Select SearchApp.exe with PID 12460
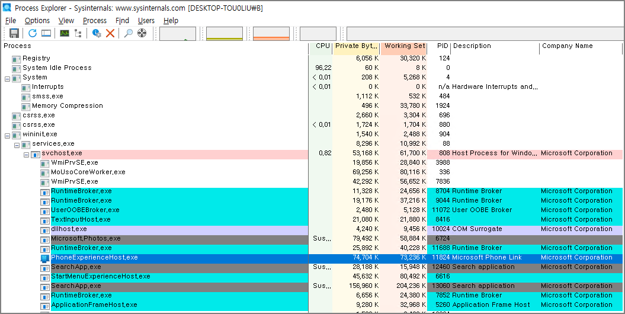625x314 pixels. tap(76, 267)
